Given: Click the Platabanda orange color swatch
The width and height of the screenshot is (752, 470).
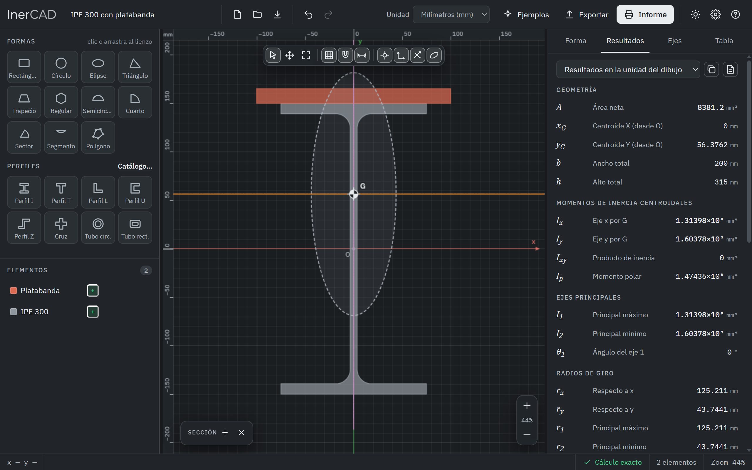Looking at the screenshot, I should (13, 291).
